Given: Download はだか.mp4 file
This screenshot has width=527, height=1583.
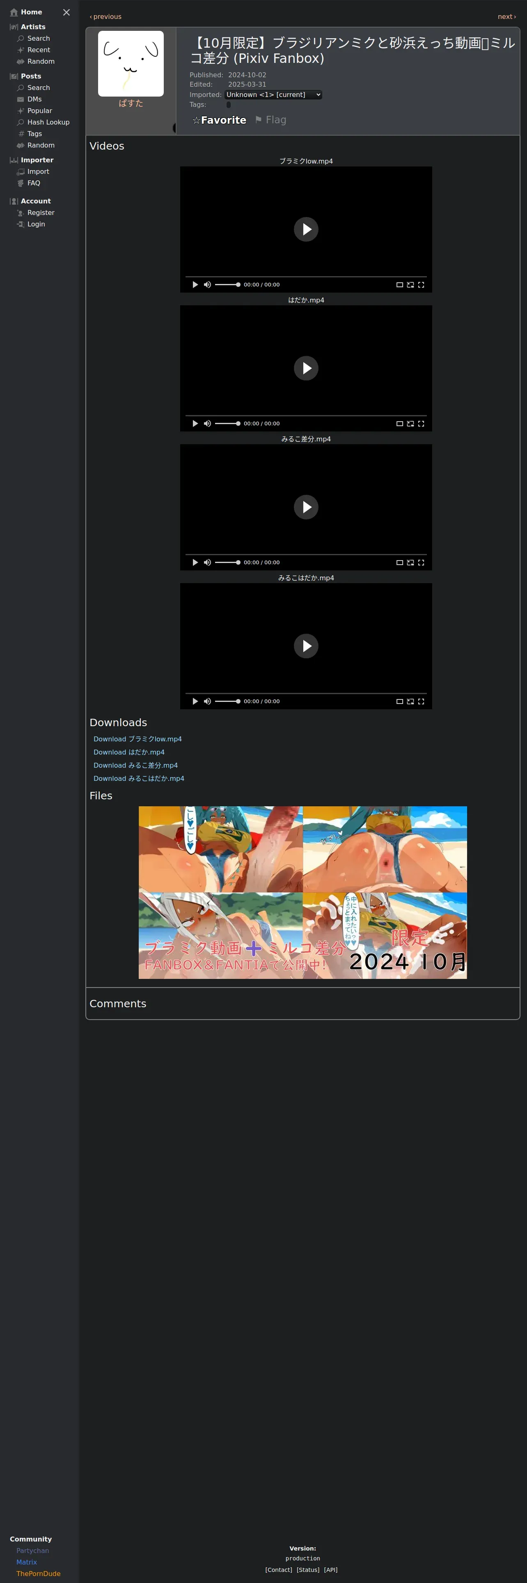Looking at the screenshot, I should click(129, 752).
